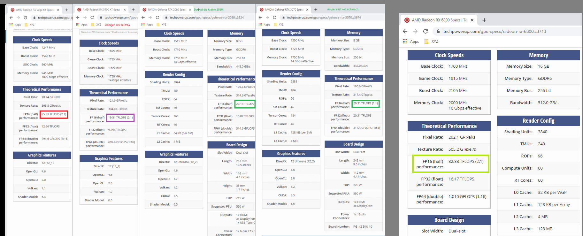Screen dimensions: 583x236
Task: View site info lock in the RTX 3070 window
Action: click(283, 18)
